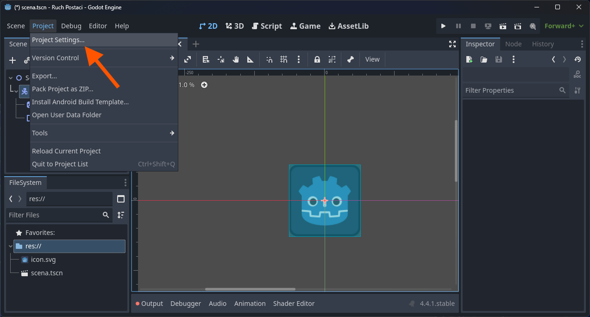The height and width of the screenshot is (317, 590).
Task: Toggle grid snapping icon
Action: click(284, 59)
